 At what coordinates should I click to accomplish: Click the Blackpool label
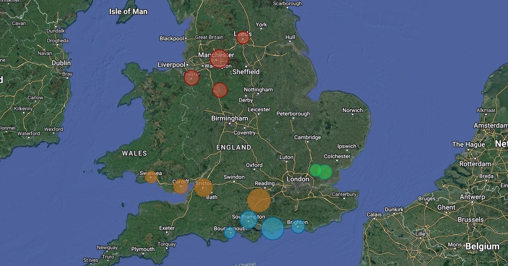coord(171,38)
